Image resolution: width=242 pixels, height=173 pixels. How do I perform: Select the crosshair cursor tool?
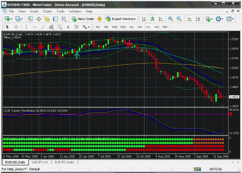(x=16, y=27)
